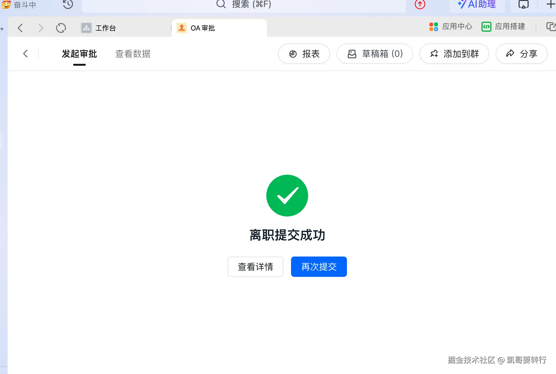Screen dimensions: 556x374
Task: Navigate back using the back arrow
Action: point(20,28)
